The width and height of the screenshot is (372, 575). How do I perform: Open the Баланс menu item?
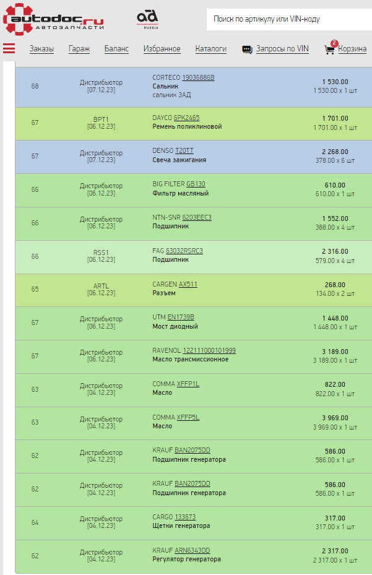[x=116, y=49]
